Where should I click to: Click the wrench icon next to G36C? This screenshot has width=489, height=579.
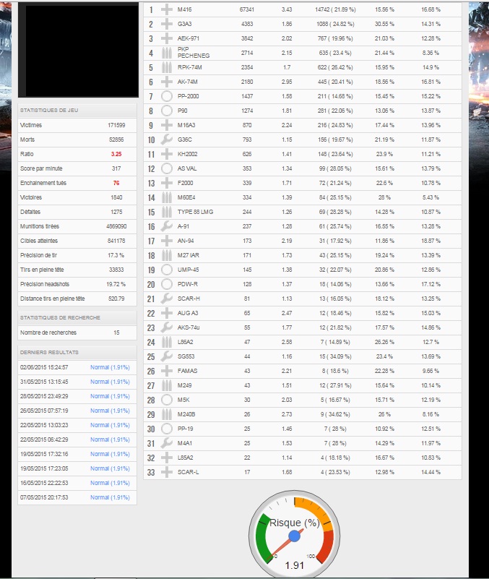pyautogui.click(x=167, y=140)
